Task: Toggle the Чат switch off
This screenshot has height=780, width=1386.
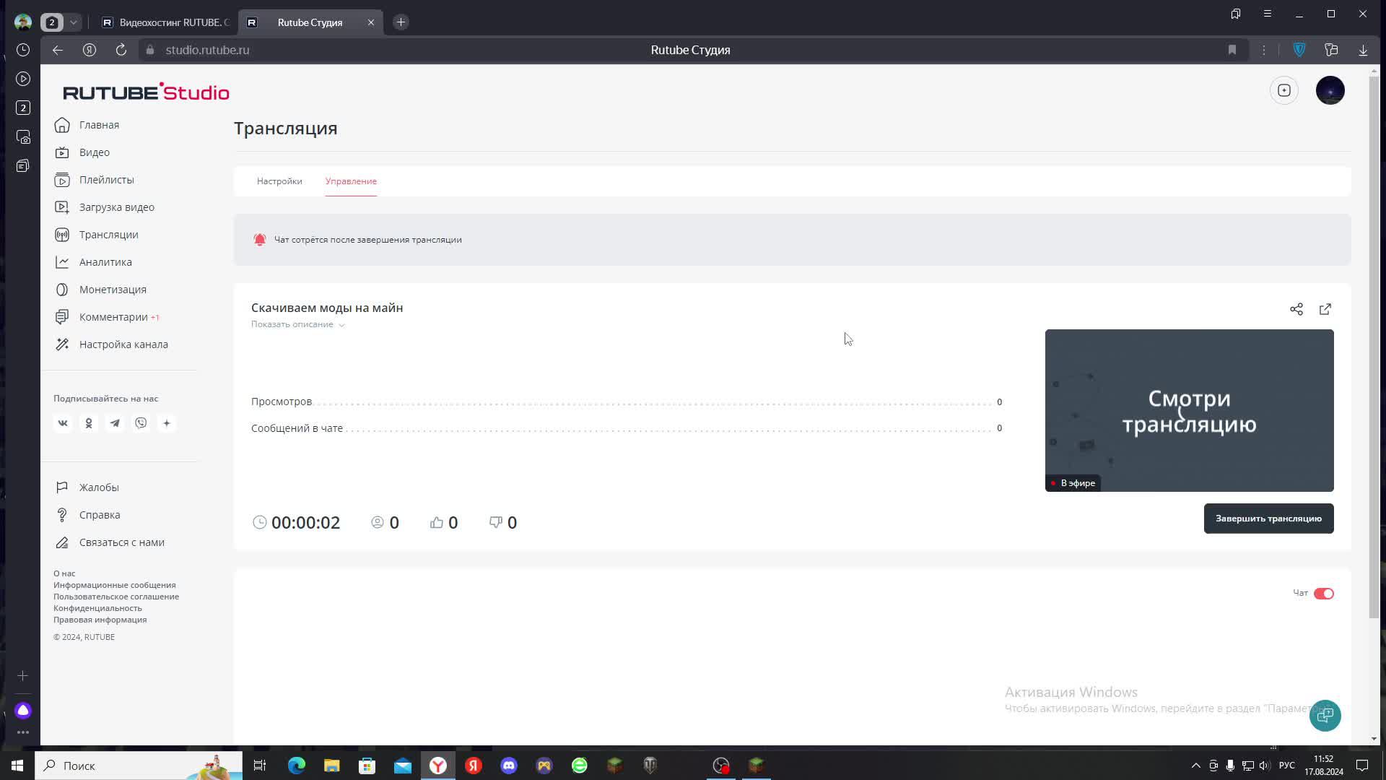Action: 1324,594
